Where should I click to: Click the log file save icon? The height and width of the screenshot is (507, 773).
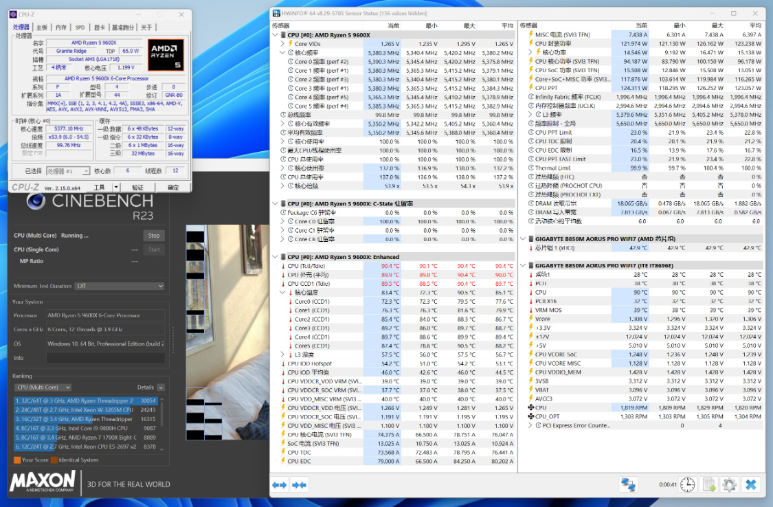[x=709, y=485]
